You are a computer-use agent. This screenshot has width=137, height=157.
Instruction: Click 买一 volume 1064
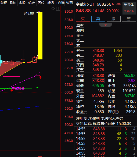pyautogui.click(x=118, y=51)
